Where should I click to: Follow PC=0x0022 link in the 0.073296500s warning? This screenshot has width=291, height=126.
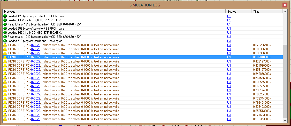35,45
